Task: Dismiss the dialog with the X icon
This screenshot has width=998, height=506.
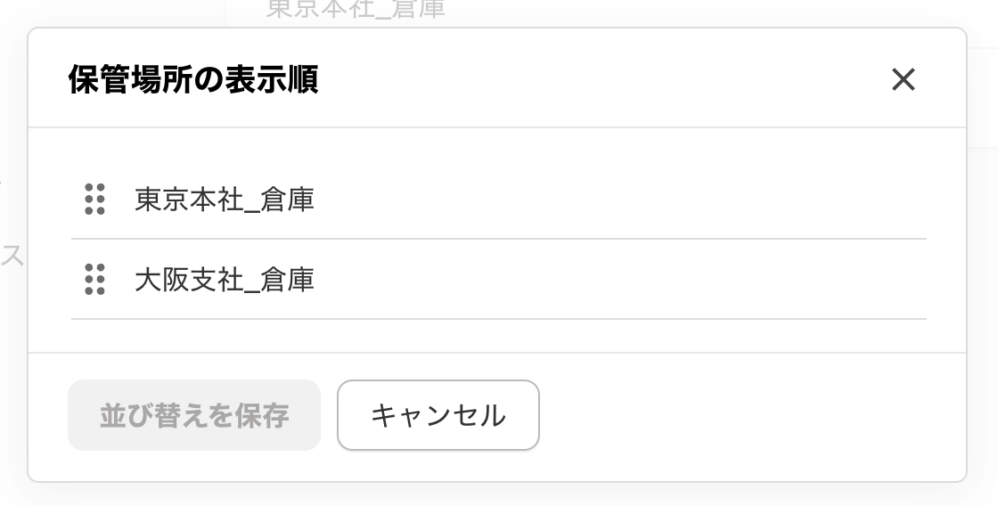Action: (903, 80)
